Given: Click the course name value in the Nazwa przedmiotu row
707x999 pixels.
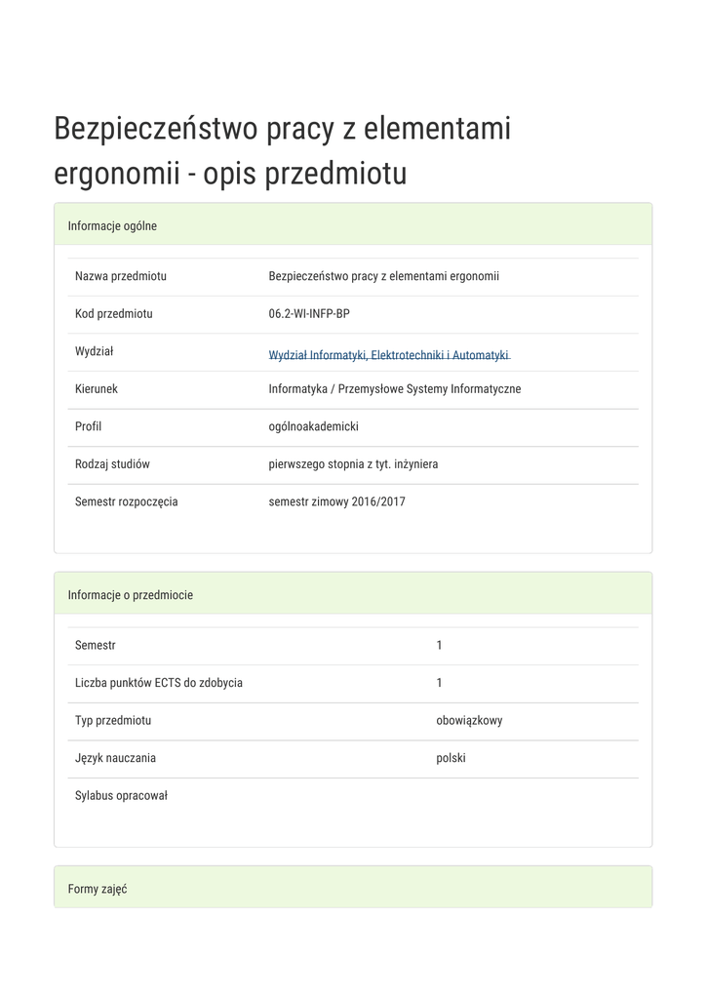Looking at the screenshot, I should 383,276.
